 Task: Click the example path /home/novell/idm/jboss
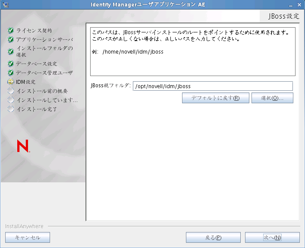[x=133, y=51]
